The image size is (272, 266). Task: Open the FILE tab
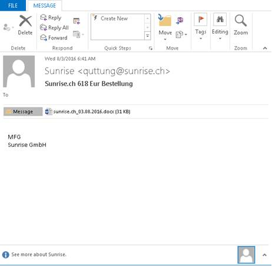point(13,5)
